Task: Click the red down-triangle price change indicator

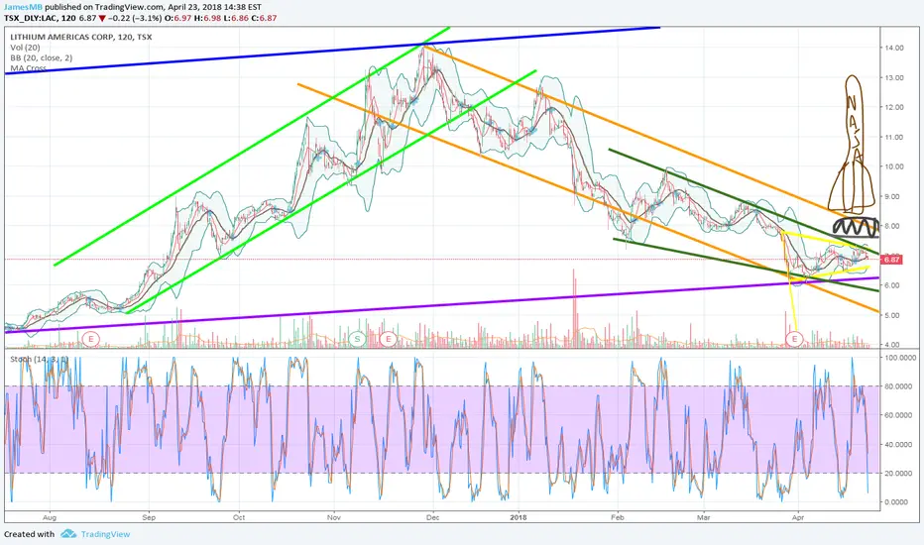Action: point(102,18)
